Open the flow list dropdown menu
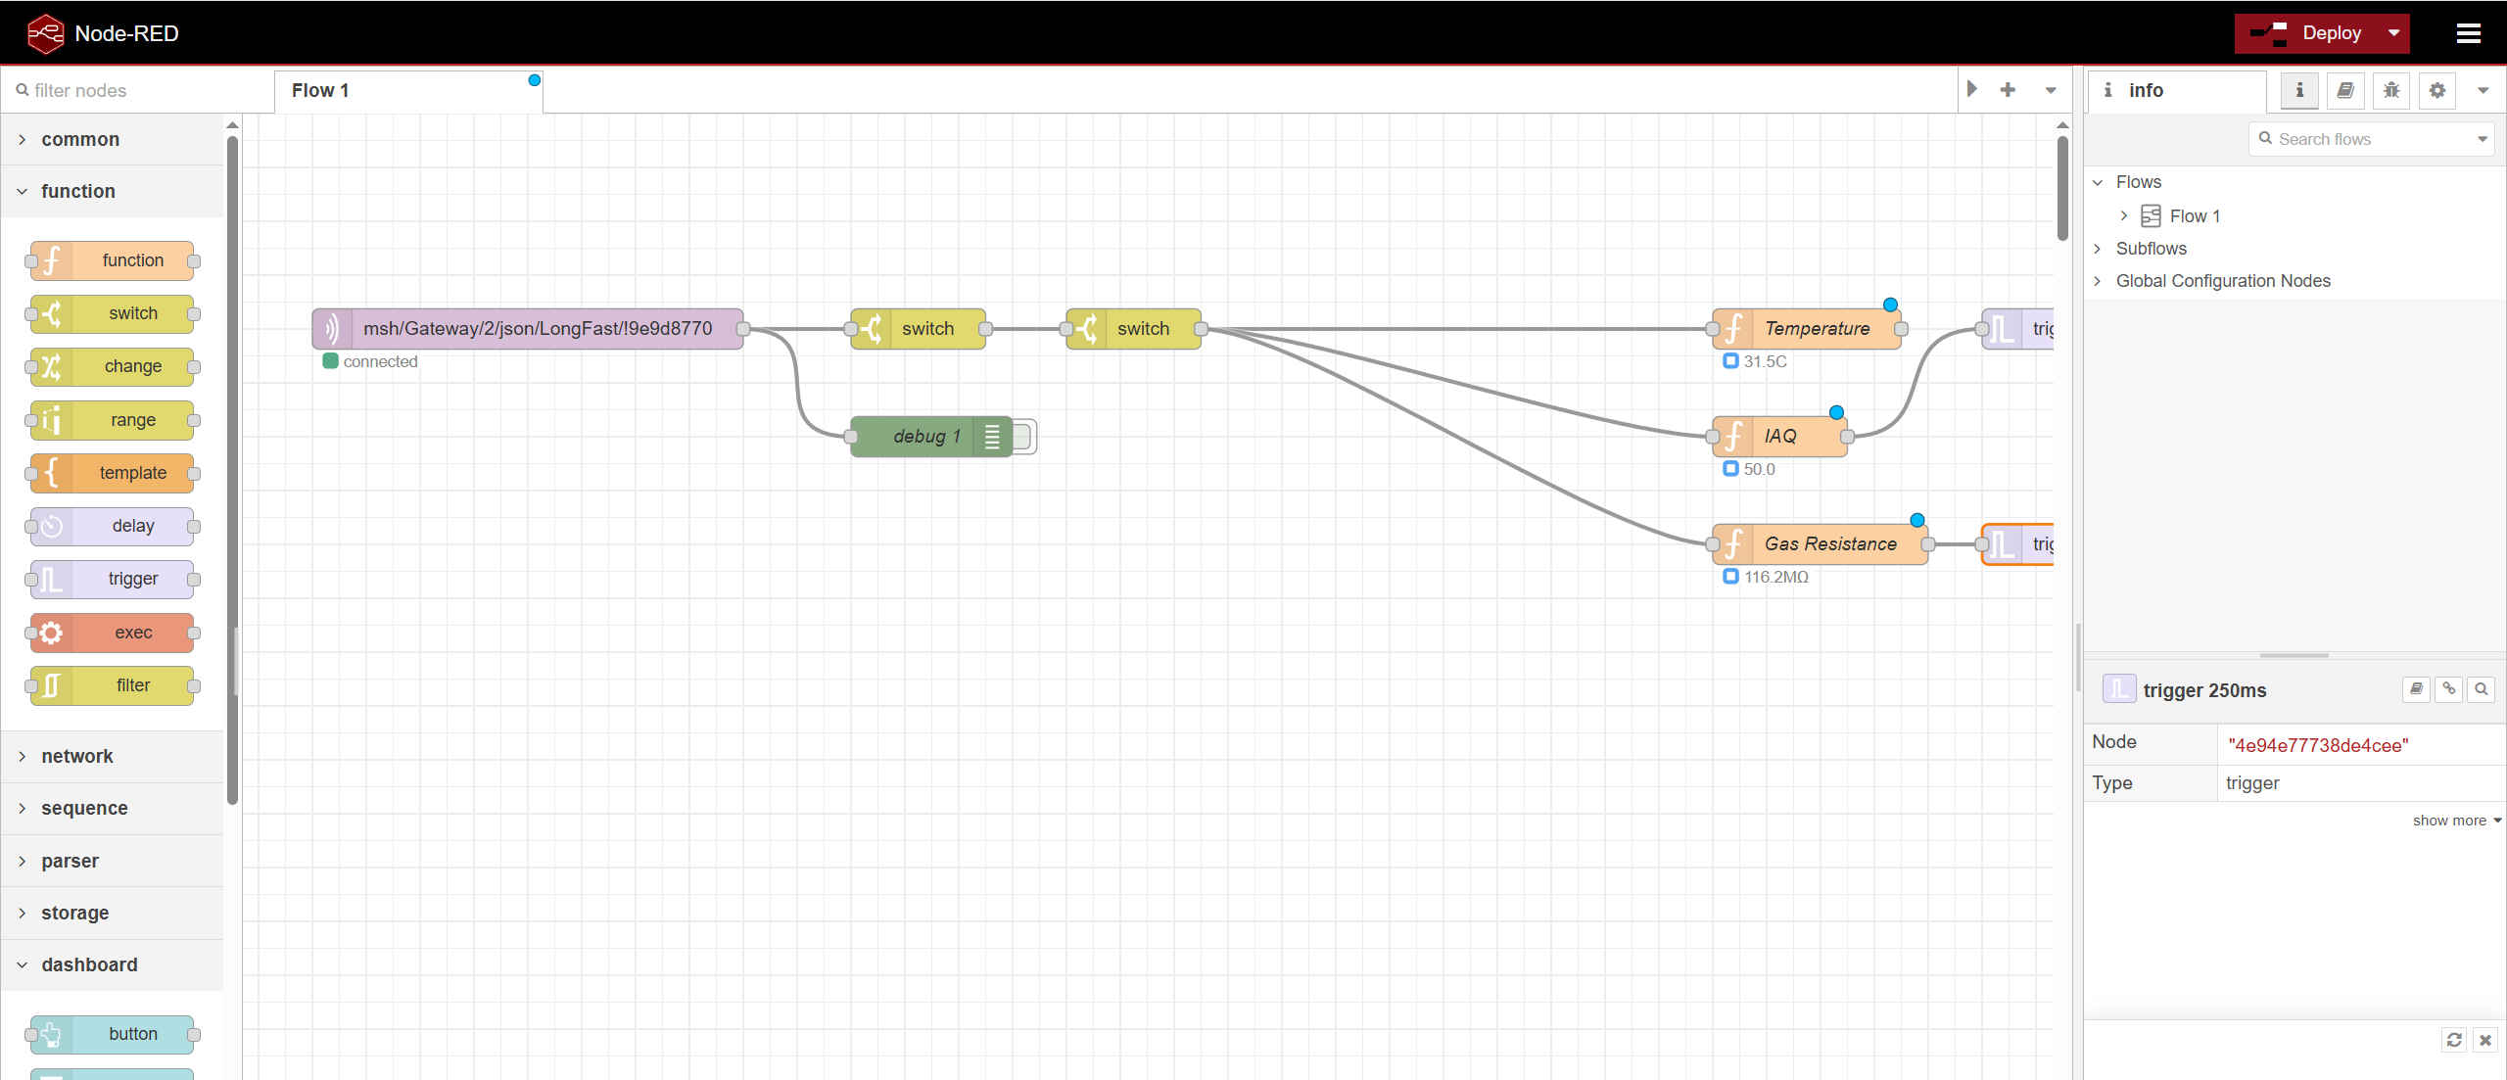 tap(2050, 90)
